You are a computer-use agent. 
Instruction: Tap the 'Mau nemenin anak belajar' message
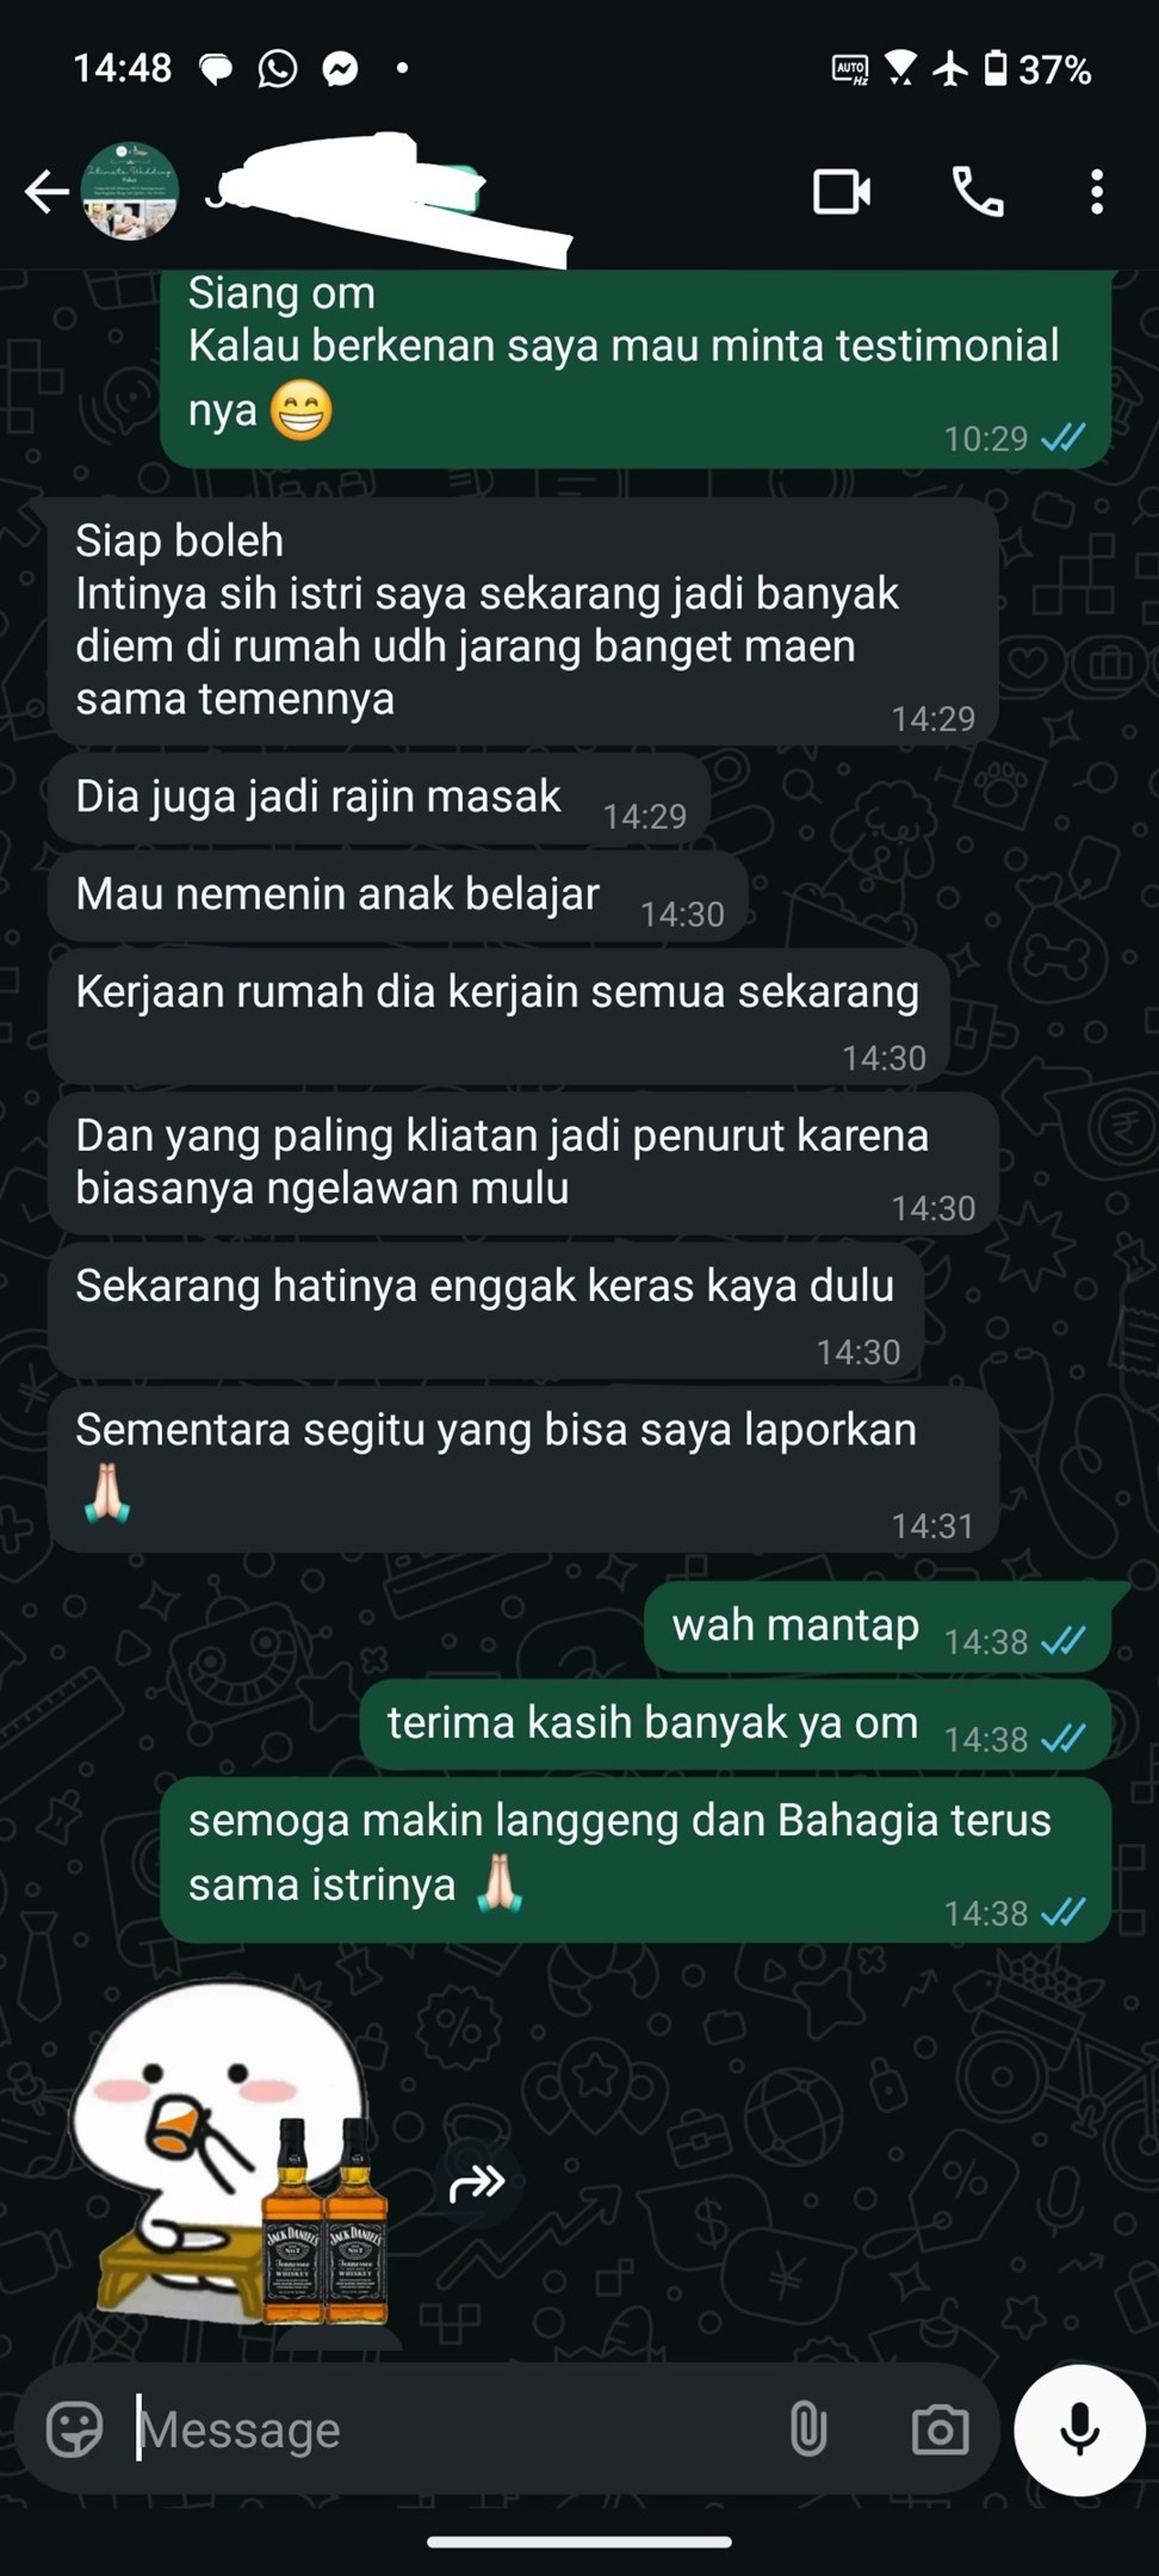[398, 896]
